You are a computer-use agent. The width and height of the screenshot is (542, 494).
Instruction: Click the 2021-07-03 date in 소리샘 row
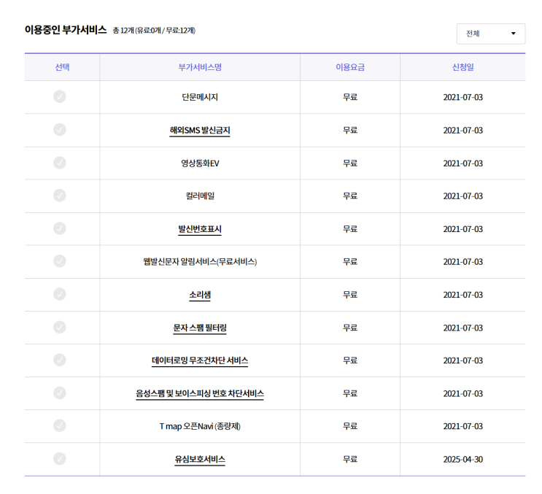click(x=462, y=295)
